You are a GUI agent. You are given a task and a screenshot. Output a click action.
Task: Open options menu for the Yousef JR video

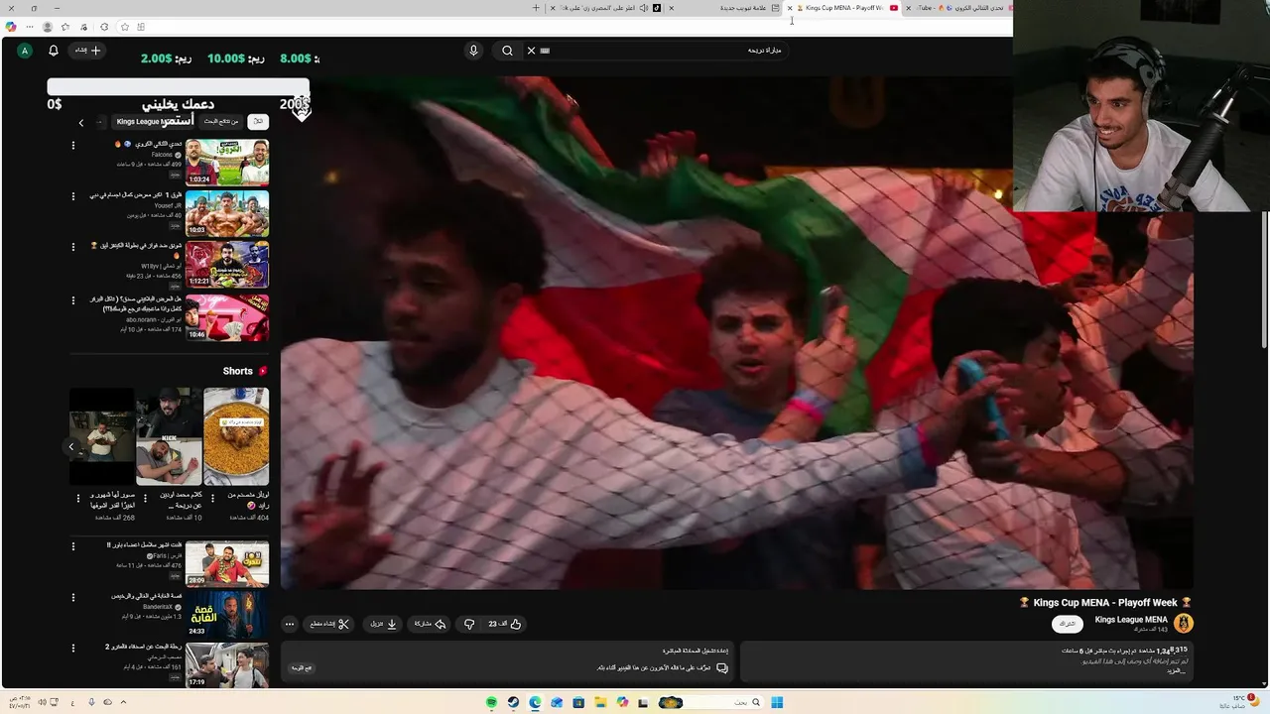point(72,196)
